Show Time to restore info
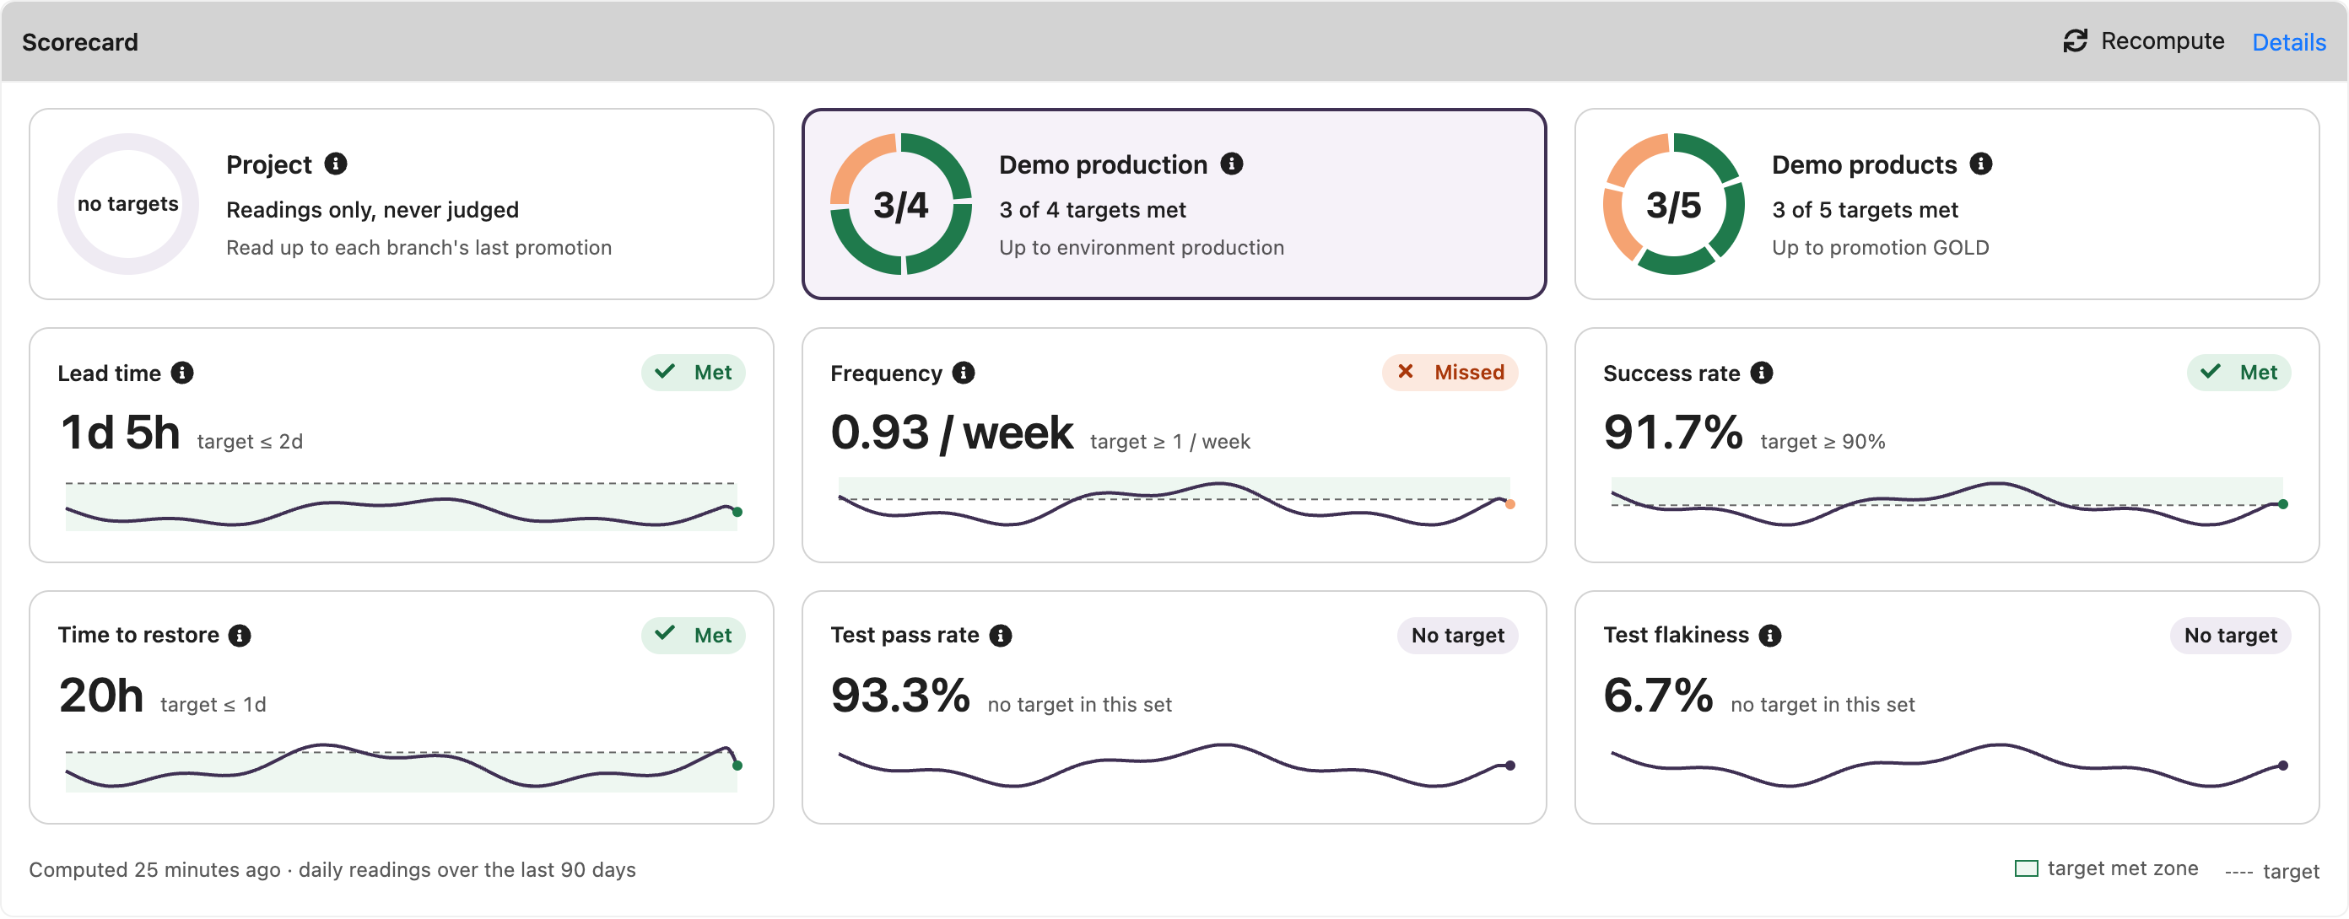 [240, 636]
